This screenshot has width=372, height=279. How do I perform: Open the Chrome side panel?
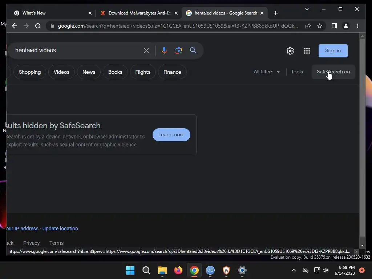334,26
